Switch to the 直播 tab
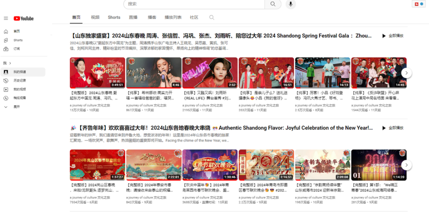Screen dimensions: 429x212 click(133, 17)
